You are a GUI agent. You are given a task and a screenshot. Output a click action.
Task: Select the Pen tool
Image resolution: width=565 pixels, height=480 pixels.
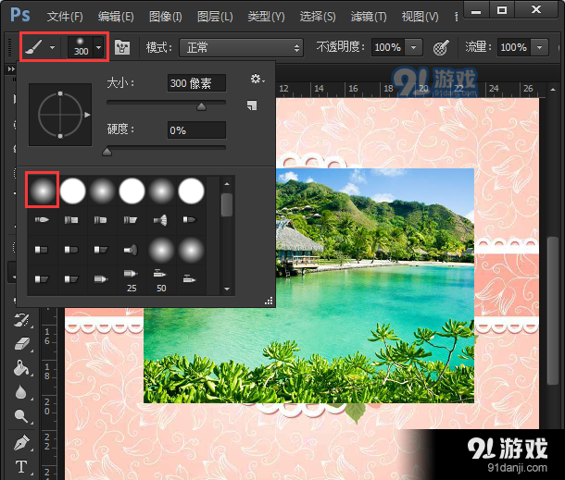[x=21, y=443]
